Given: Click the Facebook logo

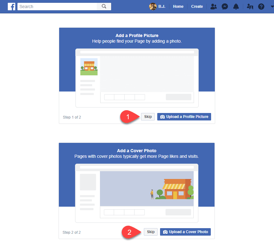Looking at the screenshot, I should coord(12,6).
